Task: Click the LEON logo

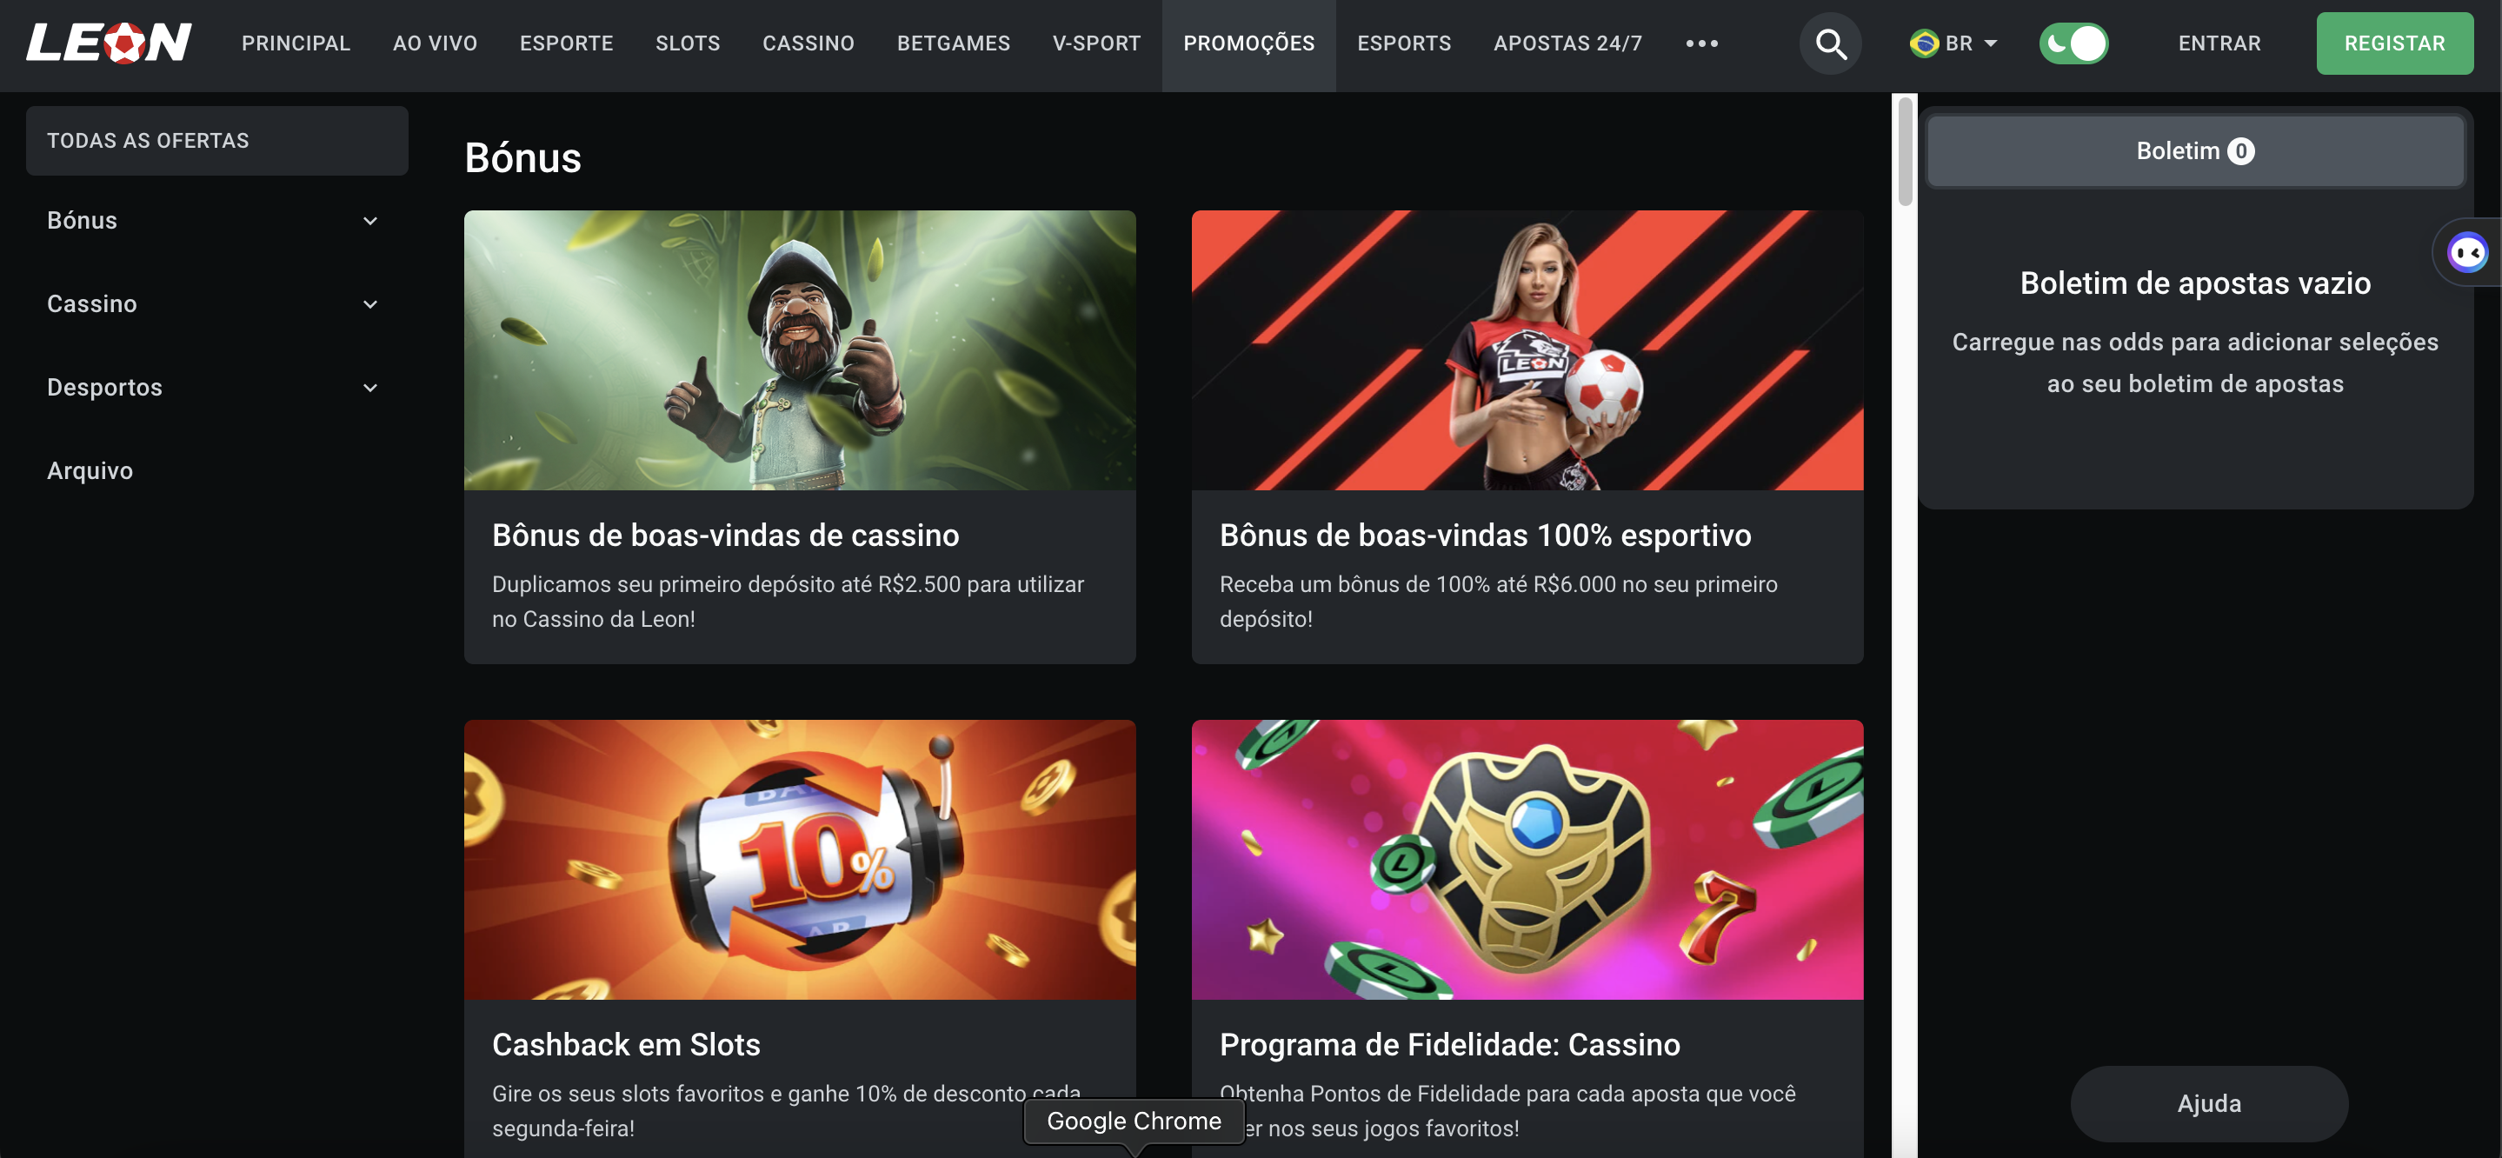Action: click(x=109, y=43)
